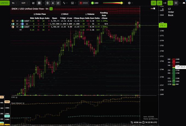Open the 1m timeframe dropdown
Screen dimensions: 186x126
pos(14,3)
